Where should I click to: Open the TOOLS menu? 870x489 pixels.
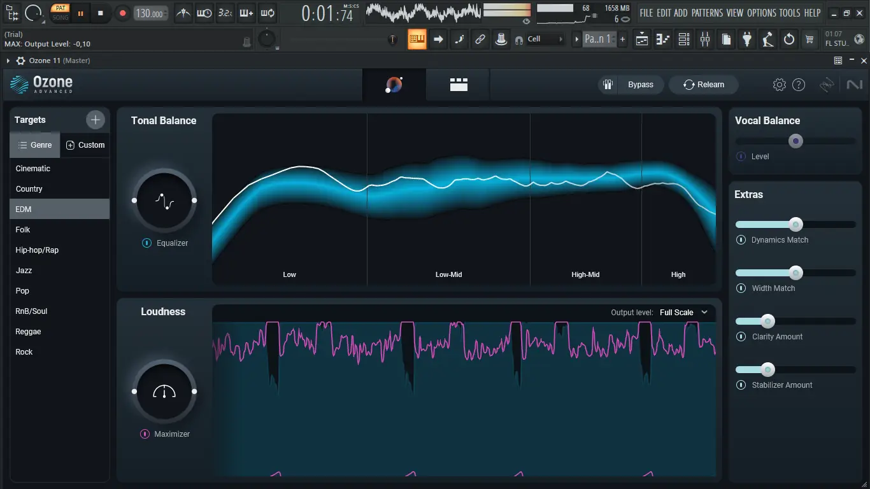tap(790, 13)
